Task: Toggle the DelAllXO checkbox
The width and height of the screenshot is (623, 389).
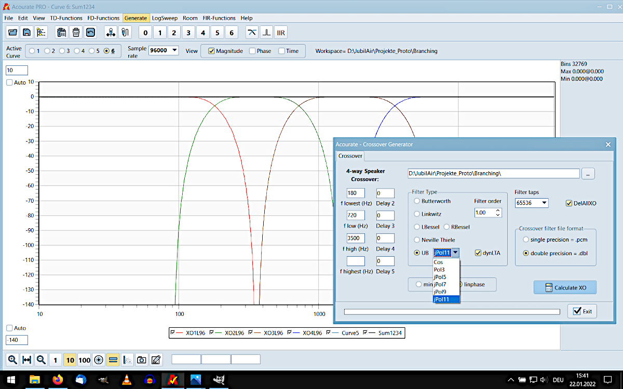Action: click(x=569, y=203)
